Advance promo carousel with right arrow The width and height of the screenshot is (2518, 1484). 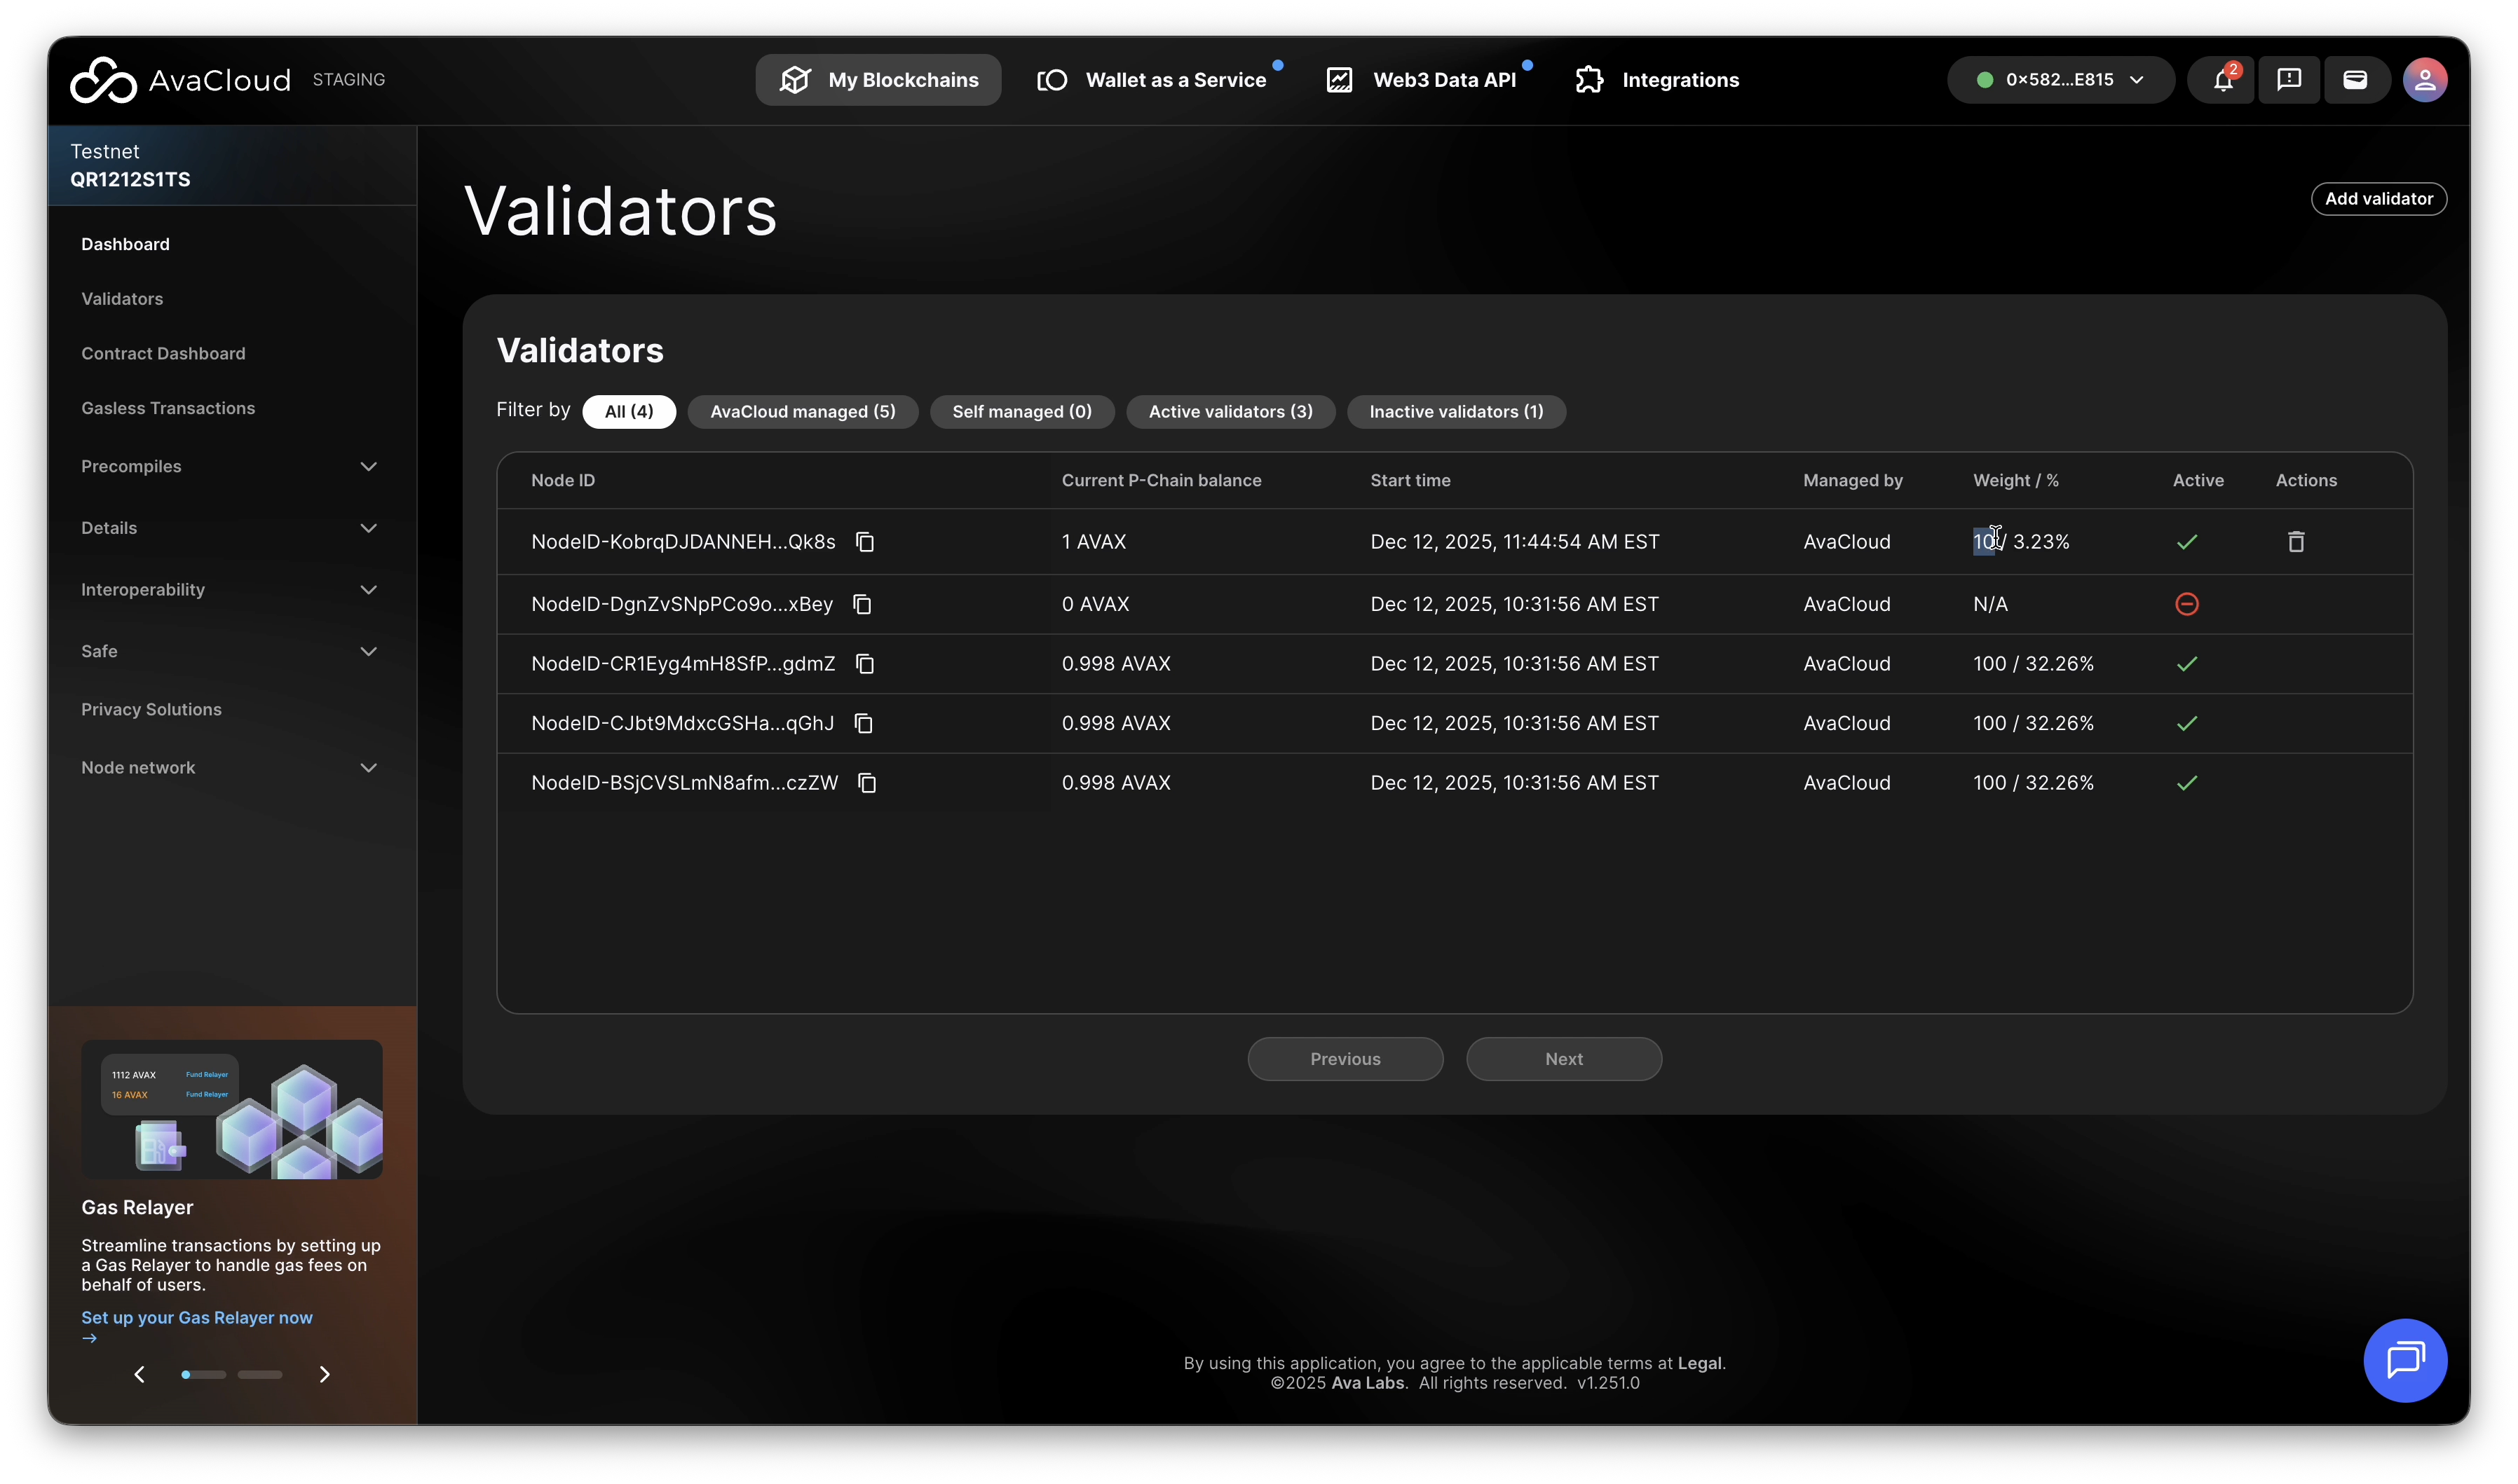click(x=324, y=1374)
